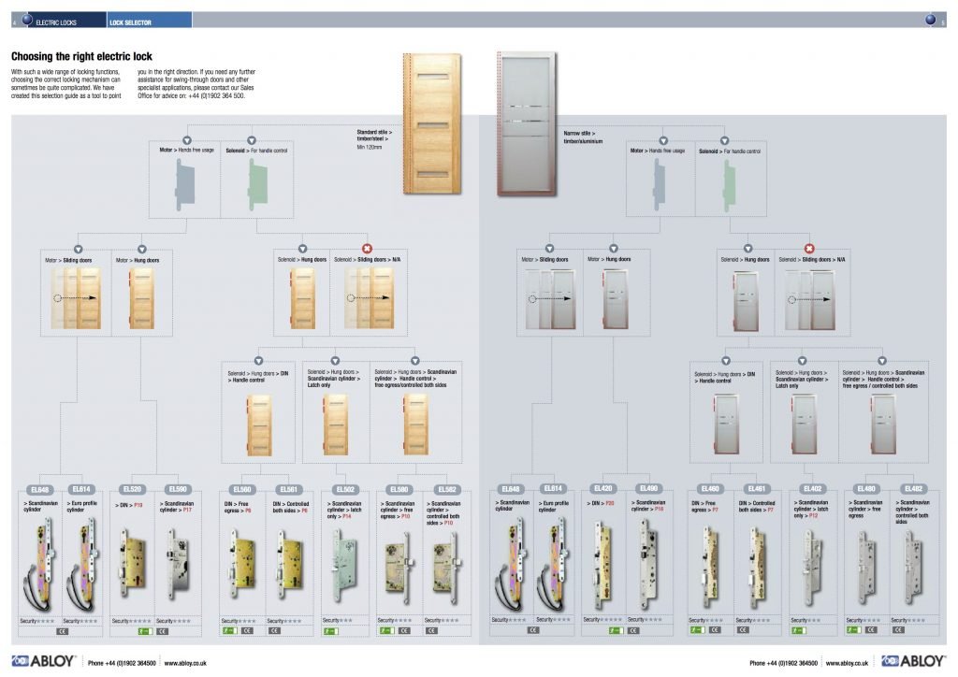The width and height of the screenshot is (958, 677).
Task: Click the ABLOY logo in bottom-left footer
Action: pos(43,661)
